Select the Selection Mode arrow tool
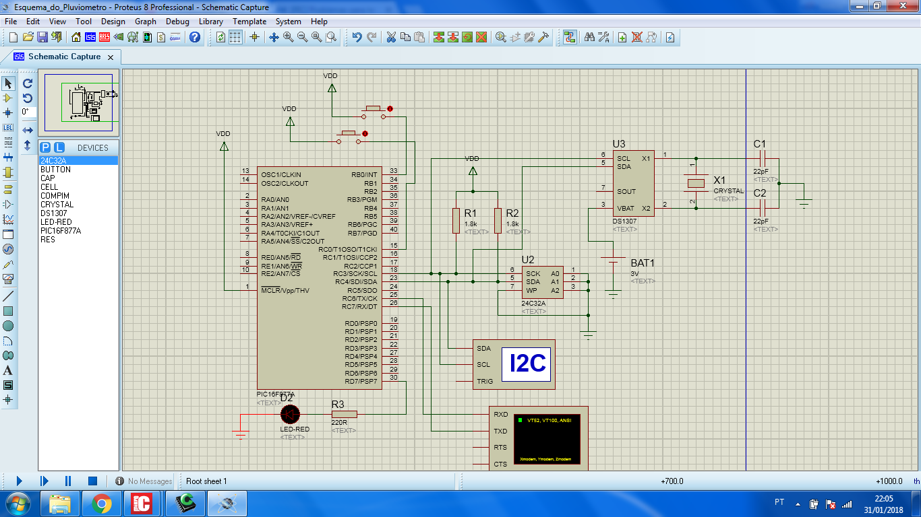The image size is (921, 517). click(8, 83)
